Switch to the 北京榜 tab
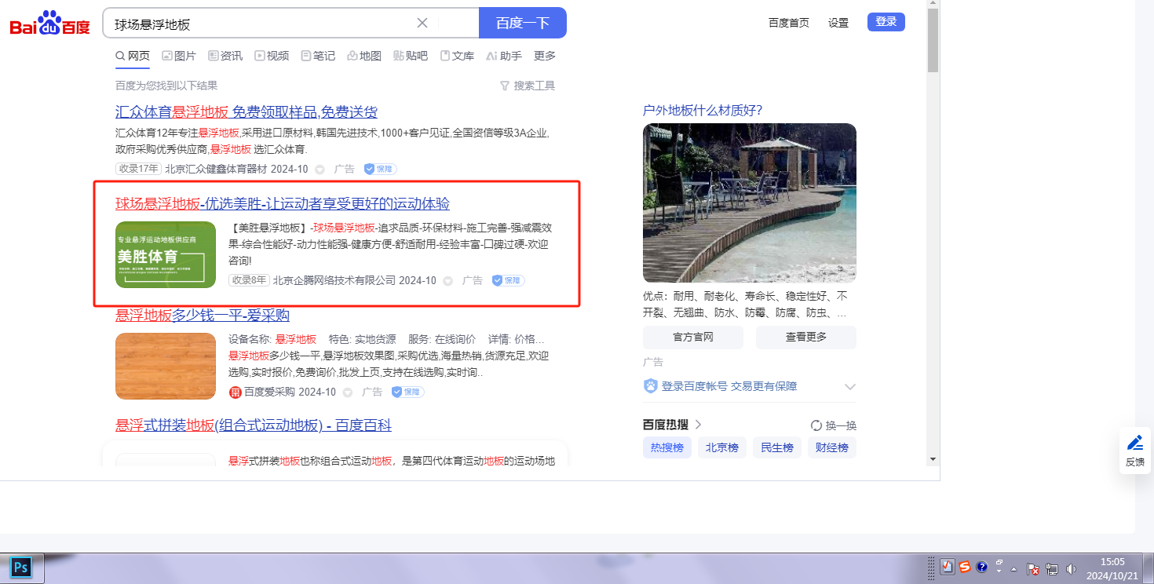 tap(722, 448)
